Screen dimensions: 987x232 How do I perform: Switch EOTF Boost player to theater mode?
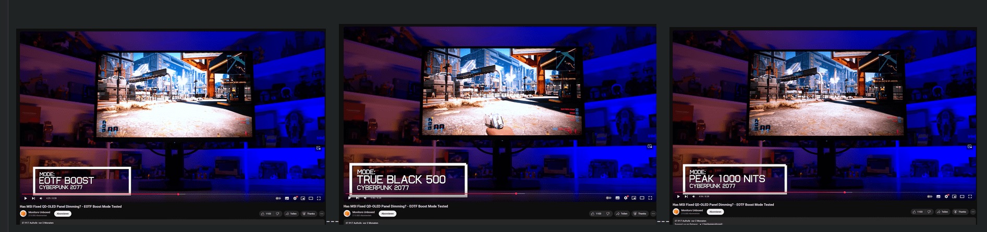(x=311, y=198)
